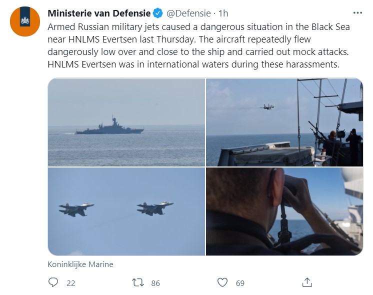The image size is (373, 295).
Task: Open the photo of the grey warship
Action: (126, 122)
